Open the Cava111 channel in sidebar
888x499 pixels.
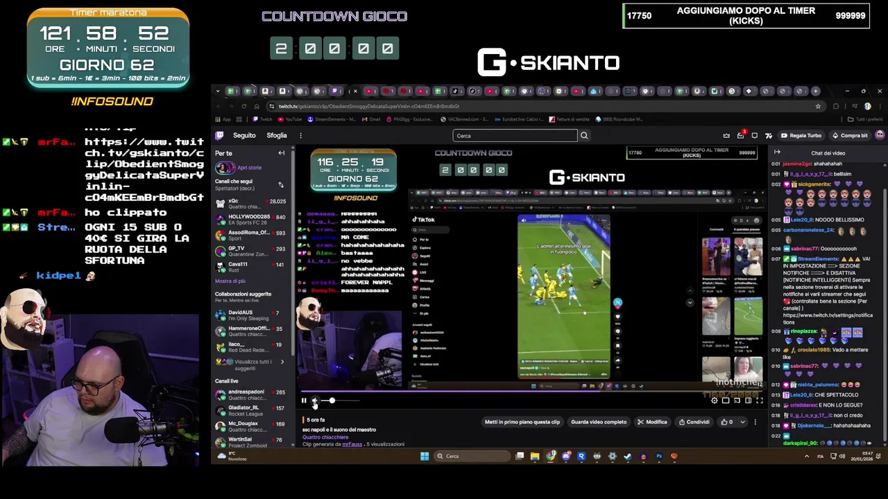(x=250, y=267)
